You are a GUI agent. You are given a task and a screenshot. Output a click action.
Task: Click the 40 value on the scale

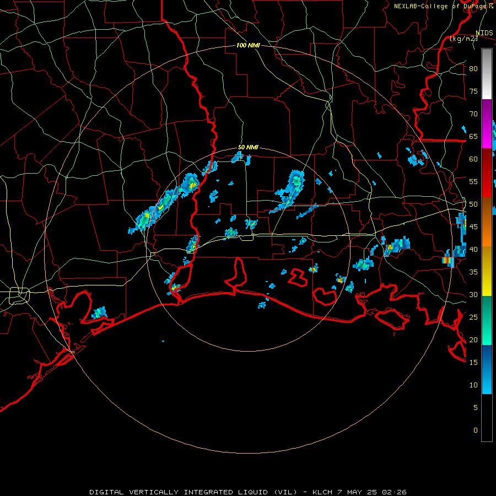[473, 249]
